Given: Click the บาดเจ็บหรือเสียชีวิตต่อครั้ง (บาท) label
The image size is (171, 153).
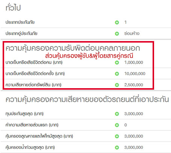Looking at the screenshot, I should (x=35, y=73).
